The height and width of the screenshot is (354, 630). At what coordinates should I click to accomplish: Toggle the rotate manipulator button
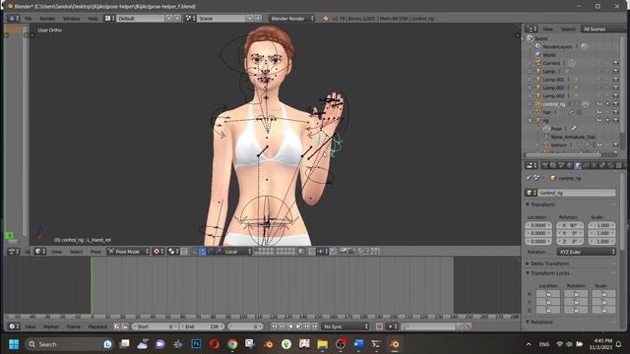pos(211,252)
